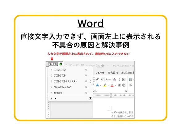This screenshot has height=136, width=181.
Task: Apply yellow text highlight color
Action: [x=105, y=85]
